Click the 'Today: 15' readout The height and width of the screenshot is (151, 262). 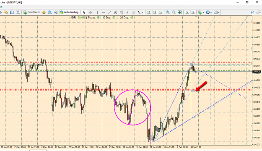[x=93, y=18]
